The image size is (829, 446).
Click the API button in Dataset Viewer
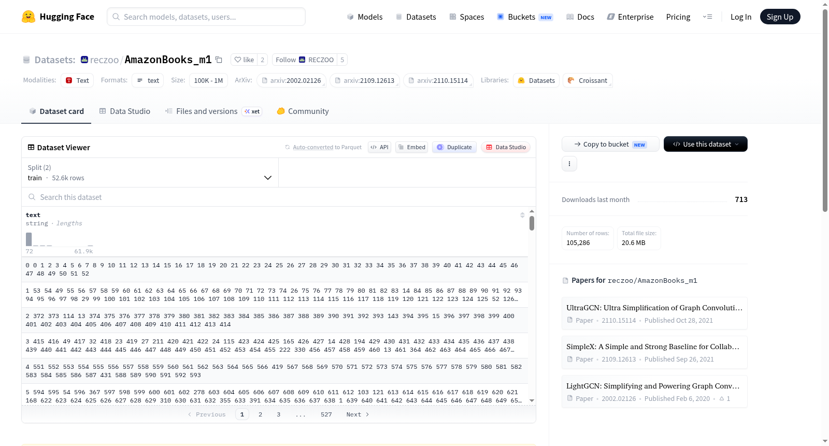(379, 147)
